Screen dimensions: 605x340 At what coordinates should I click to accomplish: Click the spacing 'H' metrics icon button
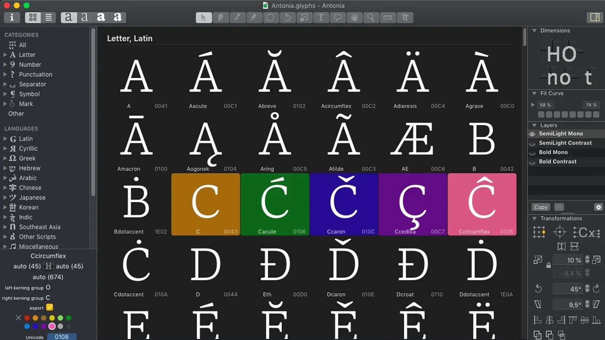pos(48,267)
